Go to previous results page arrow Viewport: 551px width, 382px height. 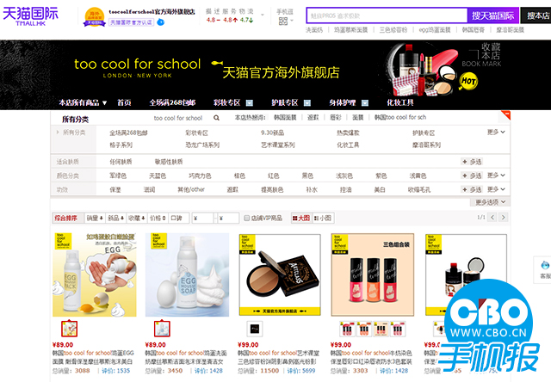492,218
